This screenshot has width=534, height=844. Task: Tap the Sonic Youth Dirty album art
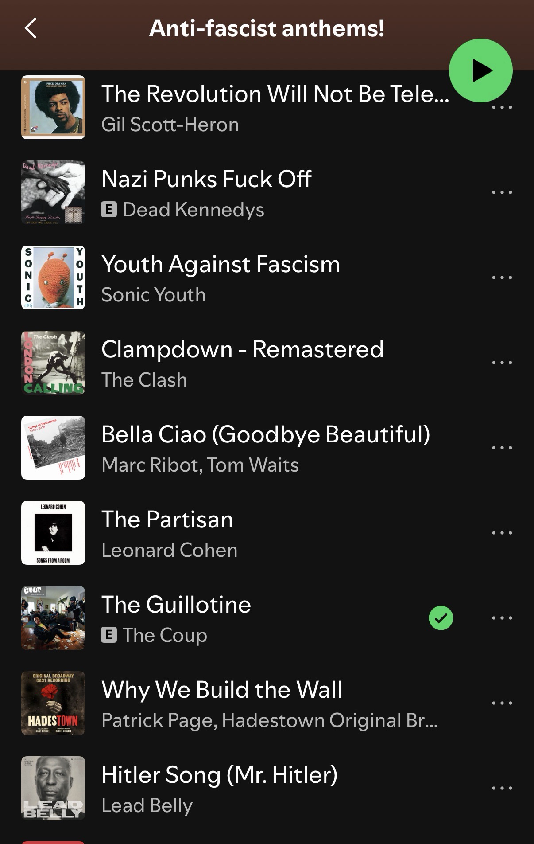click(x=53, y=277)
